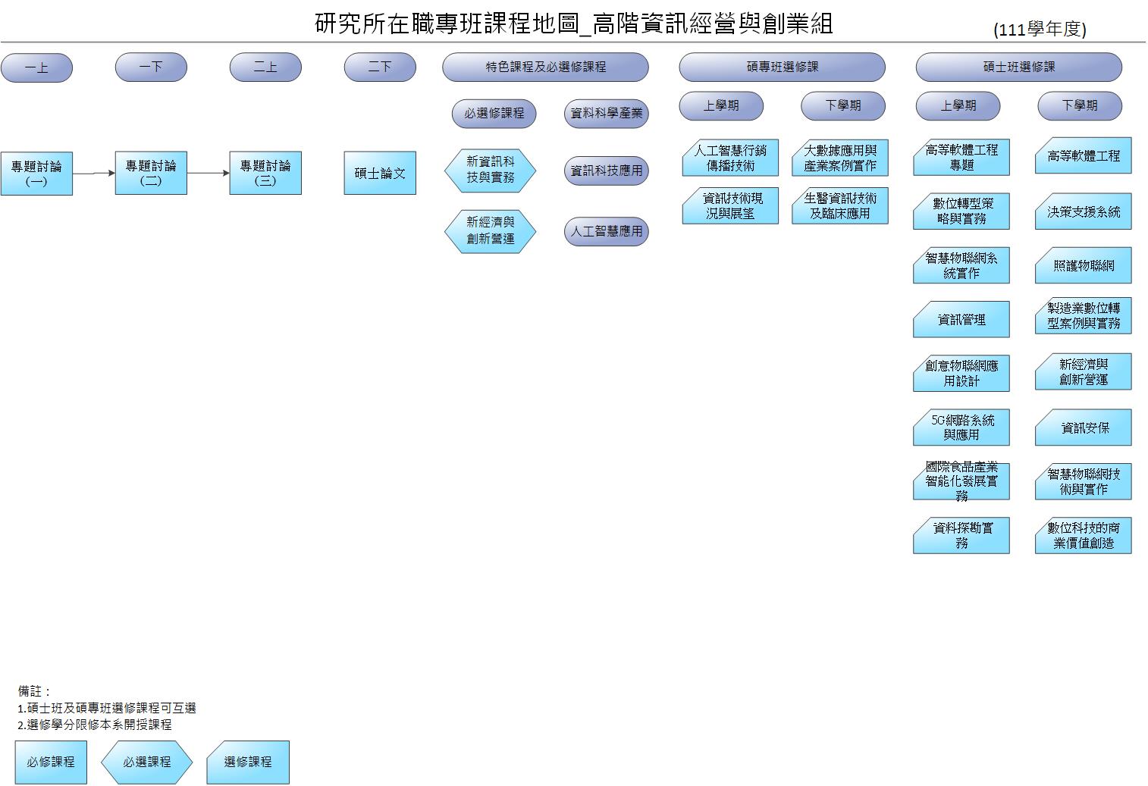Select 生醫資訊技術及臨床應用 course

[839, 205]
